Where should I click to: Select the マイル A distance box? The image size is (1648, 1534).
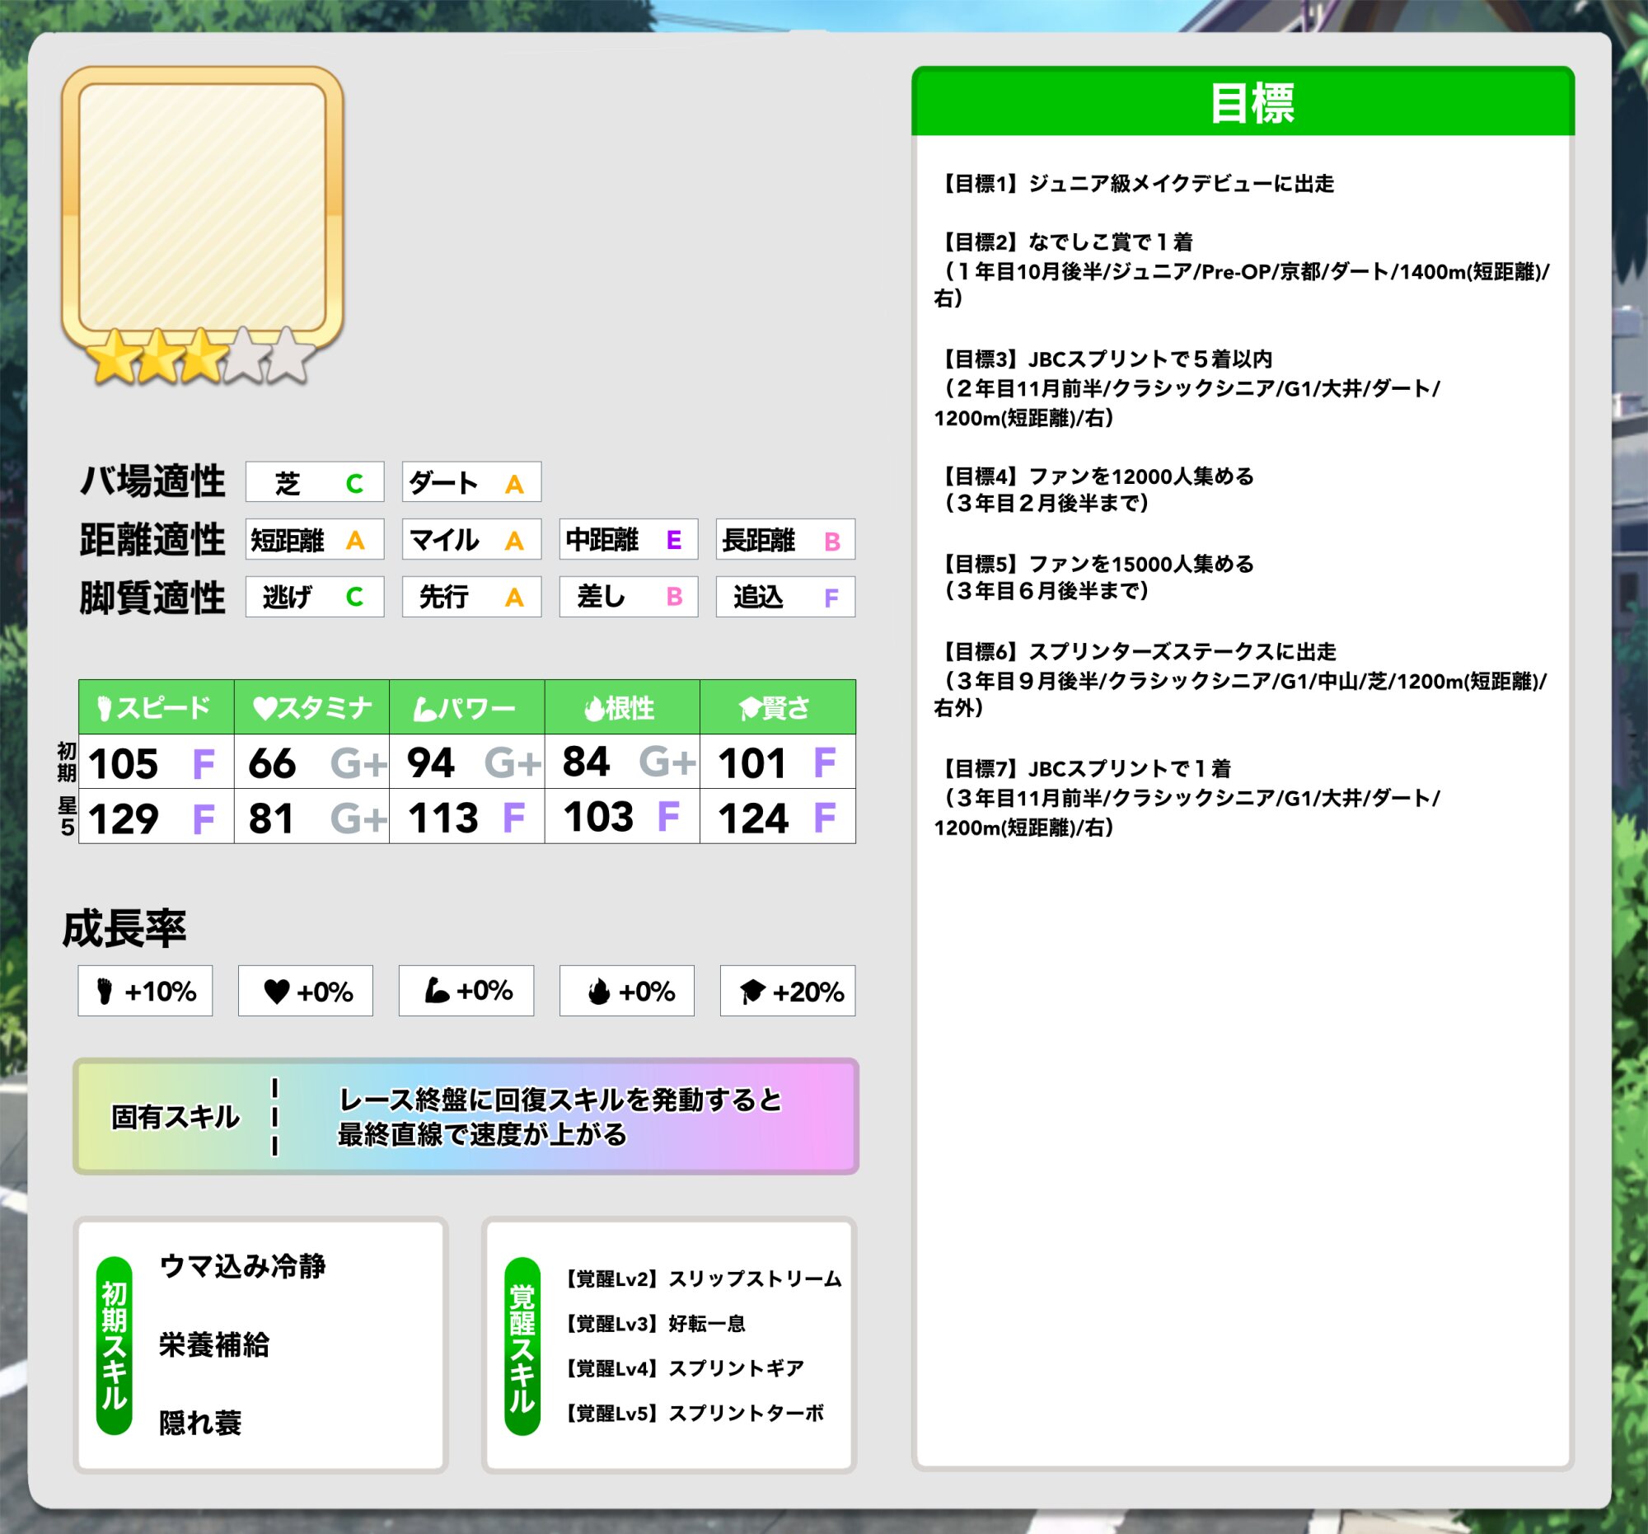click(x=471, y=540)
